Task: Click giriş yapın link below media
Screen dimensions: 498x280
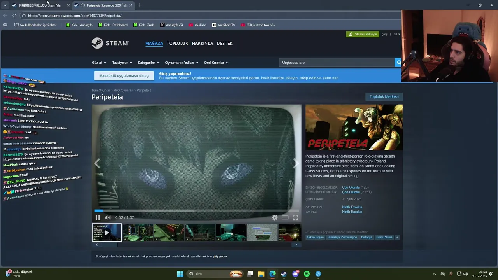Action: [220, 256]
